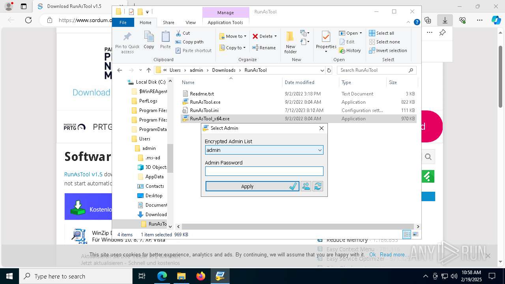This screenshot has width=505, height=284.
Task: Open recent locations dropdown arrow
Action: (140, 70)
